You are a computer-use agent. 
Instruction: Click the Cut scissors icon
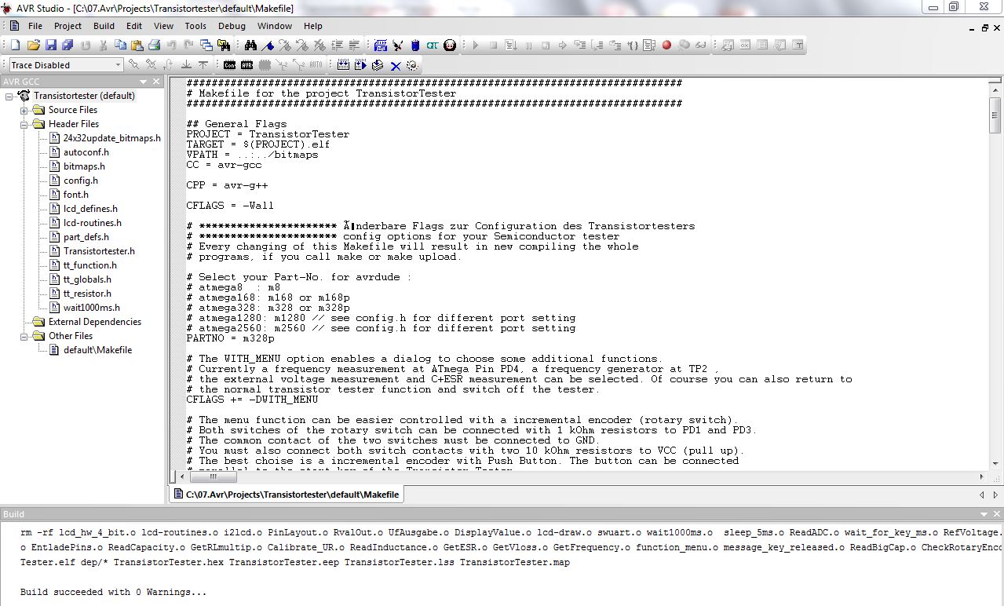(104, 46)
